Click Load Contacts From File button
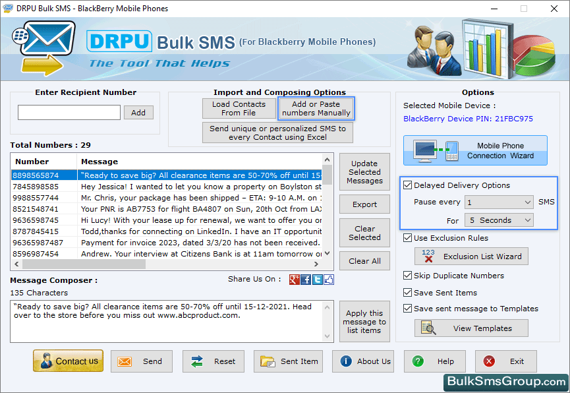 pyautogui.click(x=239, y=108)
